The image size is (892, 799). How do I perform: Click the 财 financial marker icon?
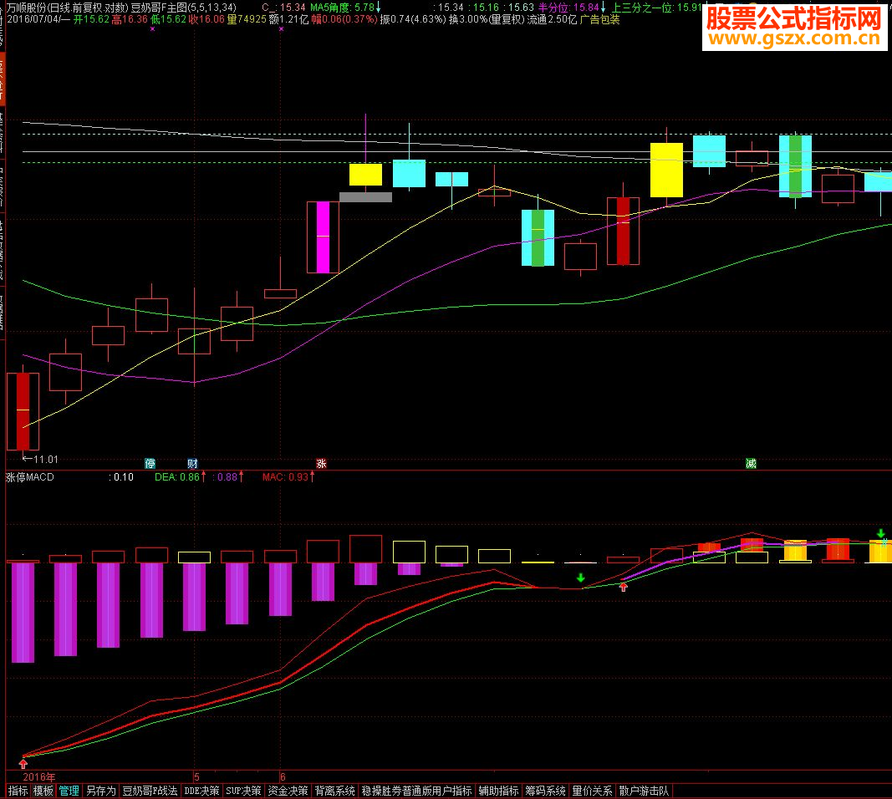(x=193, y=464)
